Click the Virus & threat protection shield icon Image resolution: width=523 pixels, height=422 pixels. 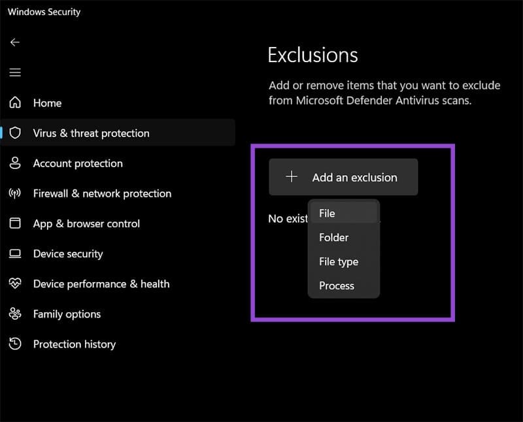(x=15, y=133)
